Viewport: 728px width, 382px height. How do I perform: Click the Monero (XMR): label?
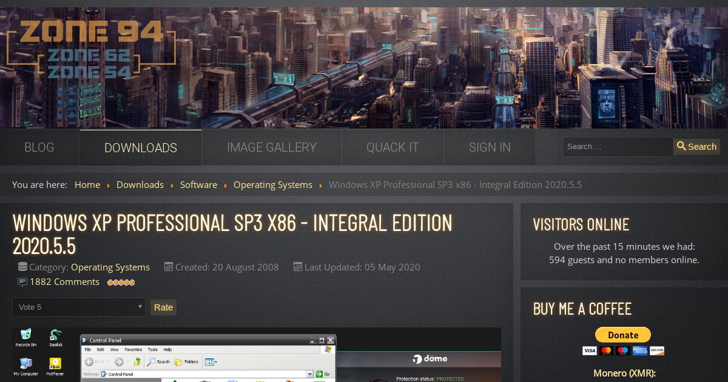(624, 374)
